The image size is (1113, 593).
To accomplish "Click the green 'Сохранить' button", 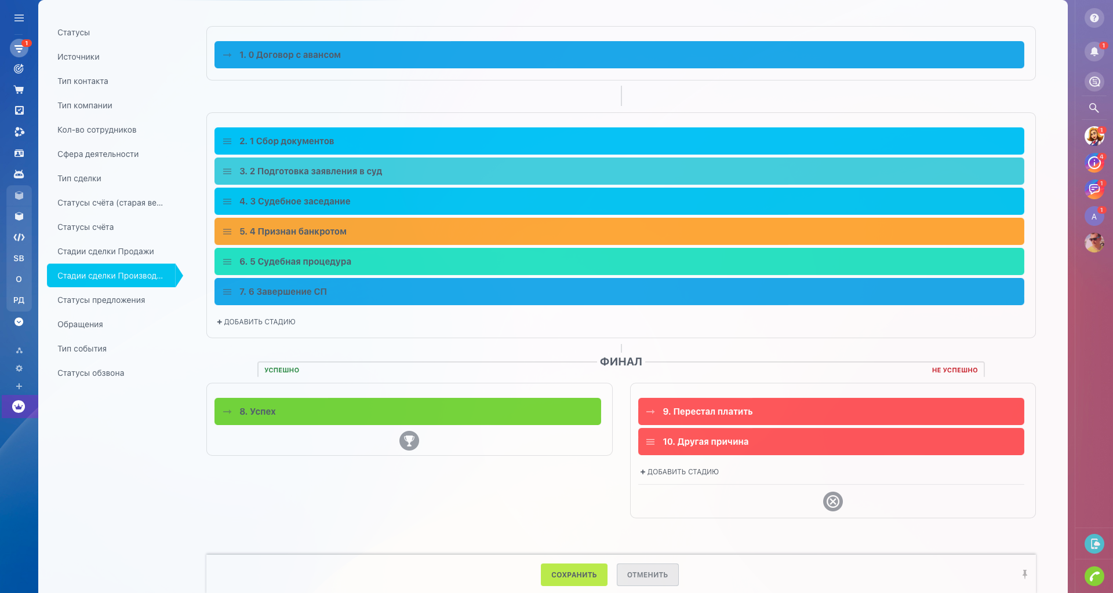I will coord(574,574).
